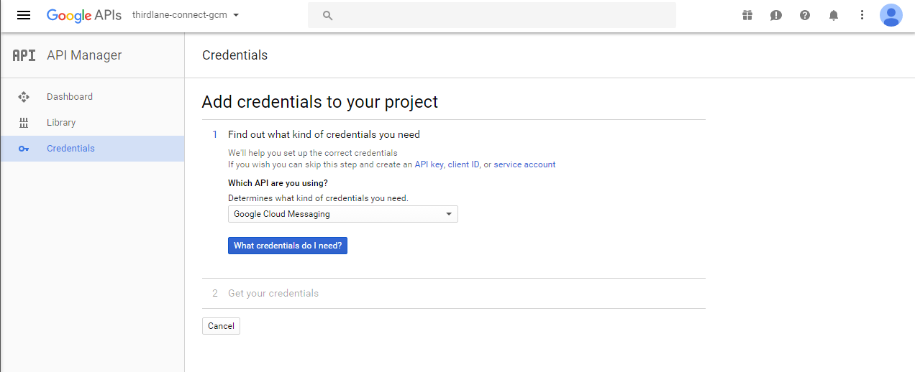
Task: Click the Dashboard icon in sidebar
Action: [x=23, y=97]
